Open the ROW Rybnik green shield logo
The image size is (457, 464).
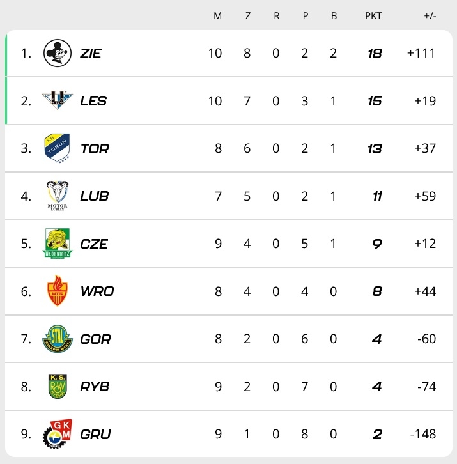(x=57, y=386)
